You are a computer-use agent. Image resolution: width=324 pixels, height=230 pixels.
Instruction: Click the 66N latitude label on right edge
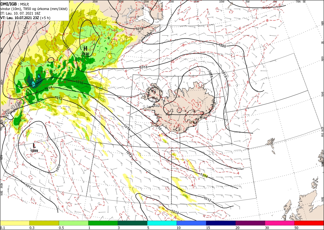pos(322,59)
